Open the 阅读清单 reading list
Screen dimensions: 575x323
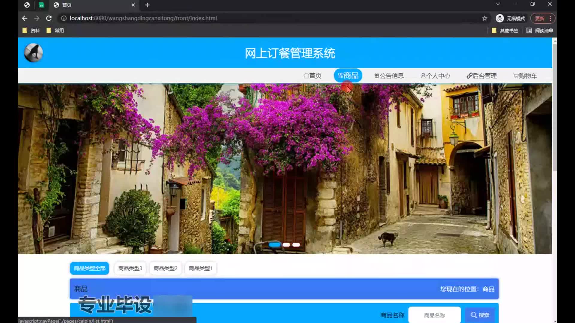540,31
